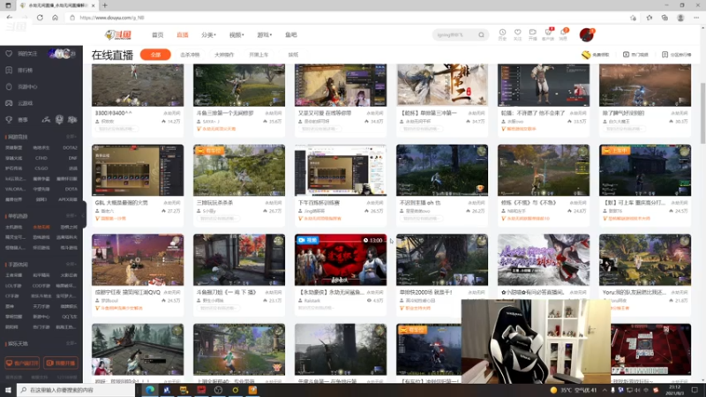This screenshot has width=706, height=397.
Task: Click the cycling event icon in sidebar
Action: pyautogui.click(x=46, y=120)
